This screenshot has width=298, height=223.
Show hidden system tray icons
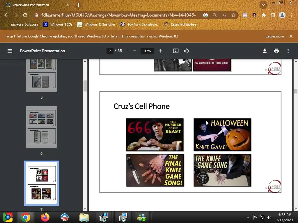[x=248, y=217]
